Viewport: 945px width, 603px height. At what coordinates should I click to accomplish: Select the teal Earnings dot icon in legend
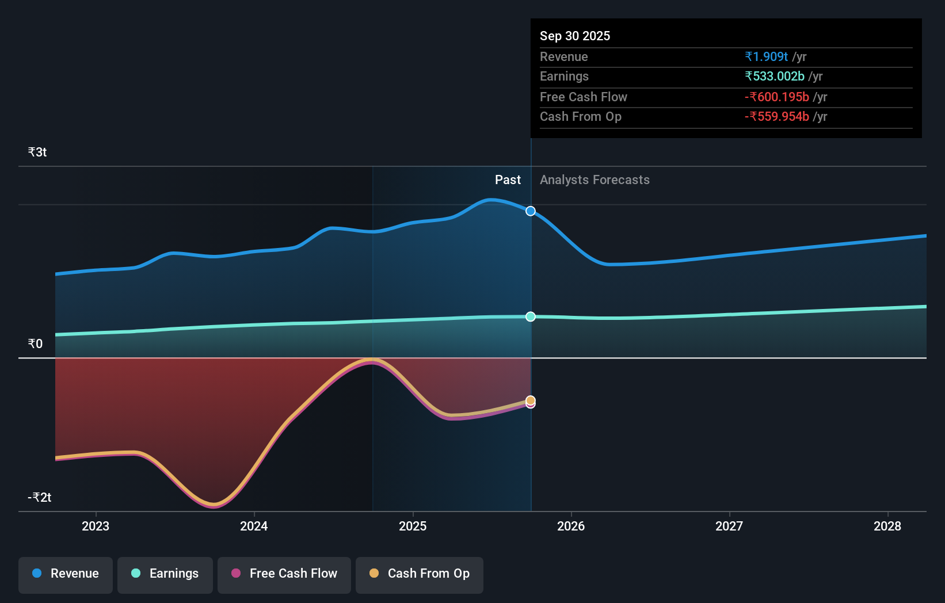pyautogui.click(x=135, y=574)
